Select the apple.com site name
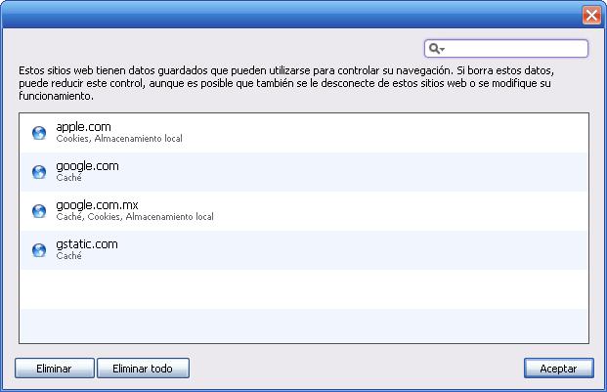 tap(84, 127)
